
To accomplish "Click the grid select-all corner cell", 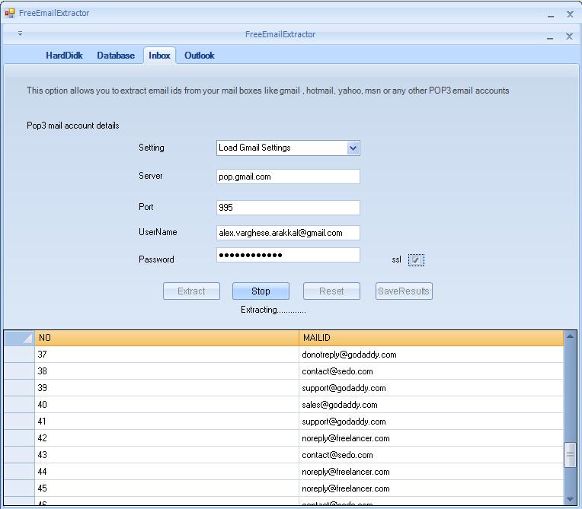I will 19,338.
